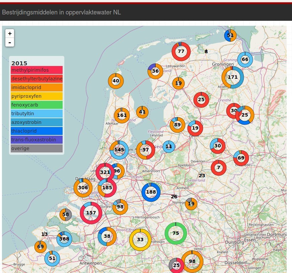This screenshot has height=273, width=292.
Task: Select the red cluster marker 157
Action: pyautogui.click(x=91, y=213)
